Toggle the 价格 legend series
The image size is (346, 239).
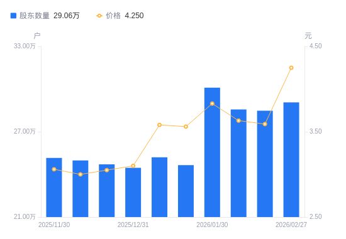[x=108, y=16]
